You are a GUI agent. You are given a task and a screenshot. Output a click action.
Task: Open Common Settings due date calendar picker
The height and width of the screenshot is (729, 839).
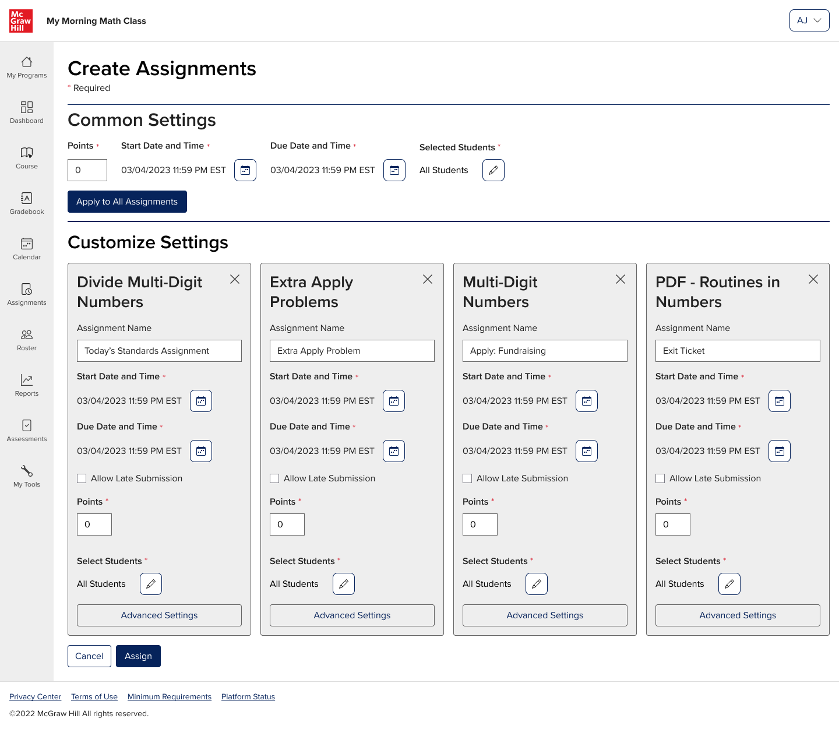click(x=394, y=170)
